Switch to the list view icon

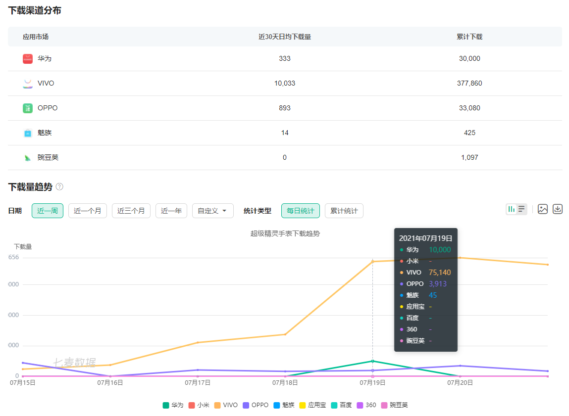521,209
